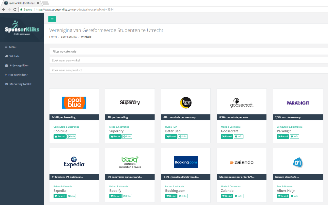Open the Filter op categorie dropdown
328x205 pixels.
pos(189,52)
